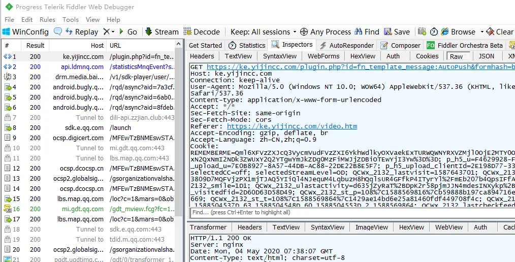Select the request TextView tab
The height and width of the screenshot is (262, 515).
[238, 56]
